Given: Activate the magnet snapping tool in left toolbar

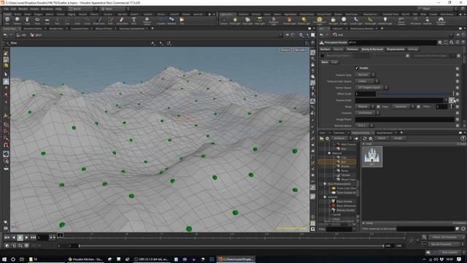Looking at the screenshot, I should tap(6, 145).
